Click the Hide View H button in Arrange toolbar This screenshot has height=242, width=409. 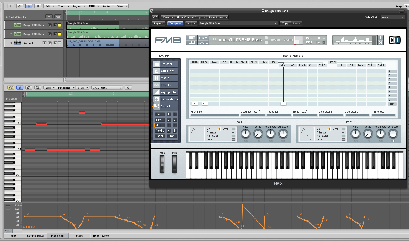point(38,6)
